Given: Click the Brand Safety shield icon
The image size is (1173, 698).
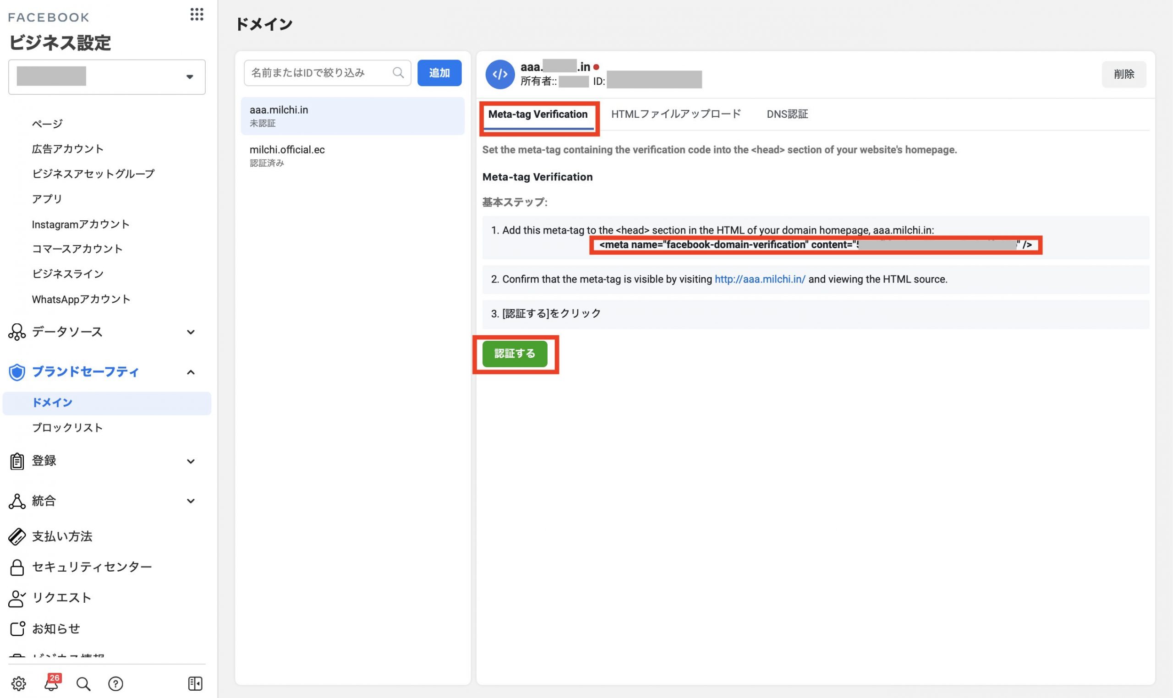Looking at the screenshot, I should coord(17,372).
